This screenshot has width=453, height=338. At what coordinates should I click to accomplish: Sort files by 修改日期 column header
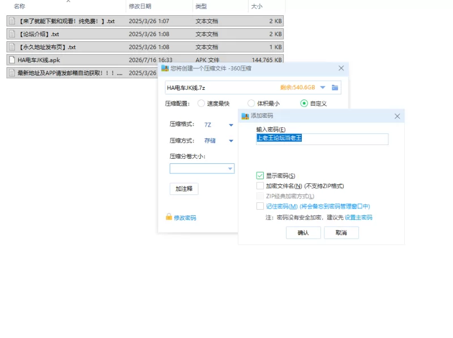pyautogui.click(x=140, y=6)
